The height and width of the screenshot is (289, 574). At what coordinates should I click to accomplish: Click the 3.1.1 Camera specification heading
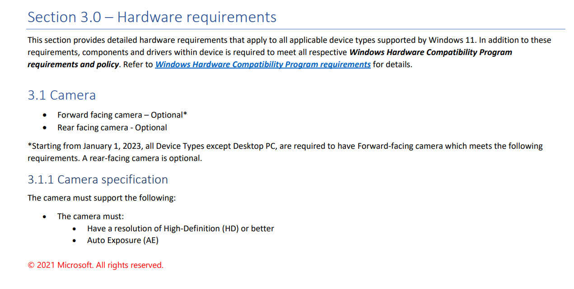[98, 179]
